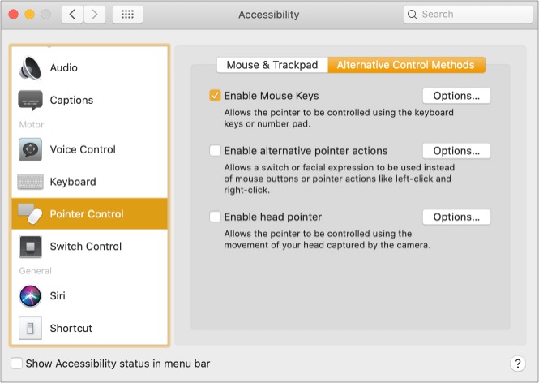This screenshot has width=539, height=383.
Task: Show all preferences grid icon
Action: (x=127, y=15)
